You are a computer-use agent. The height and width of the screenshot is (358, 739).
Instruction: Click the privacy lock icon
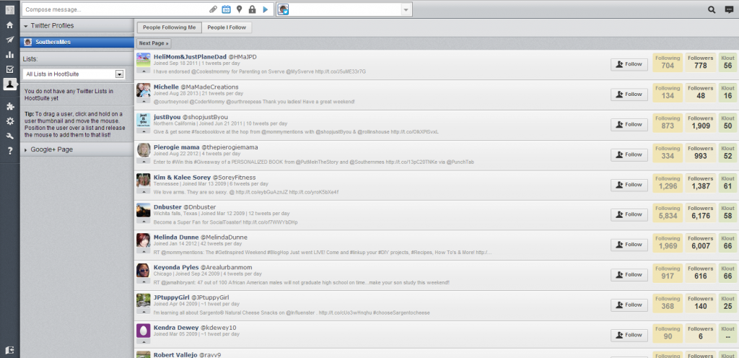click(252, 9)
